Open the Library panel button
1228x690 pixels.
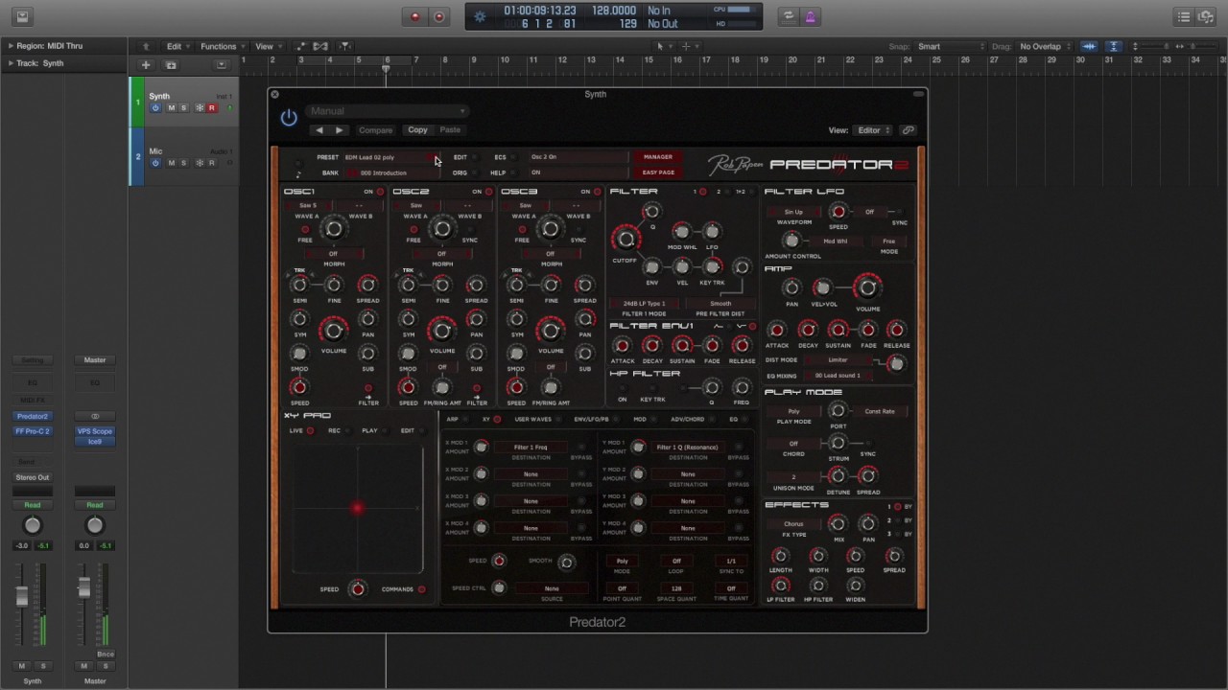pos(22,16)
